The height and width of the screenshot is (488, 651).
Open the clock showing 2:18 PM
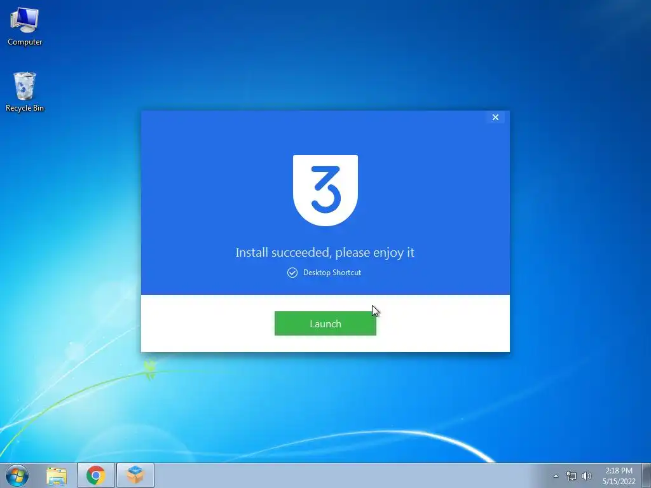pyautogui.click(x=619, y=476)
